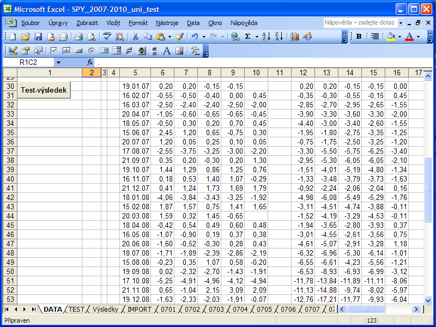
Task: Select the Image control tool
Action: pyautogui.click(x=179, y=51)
